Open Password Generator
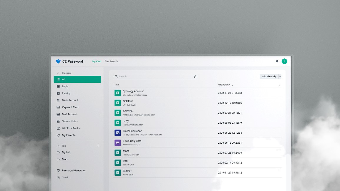This screenshot has width=340, height=191. (74, 171)
